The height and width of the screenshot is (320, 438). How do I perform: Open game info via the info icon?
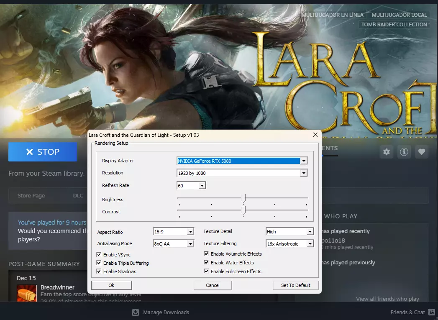coord(404,152)
